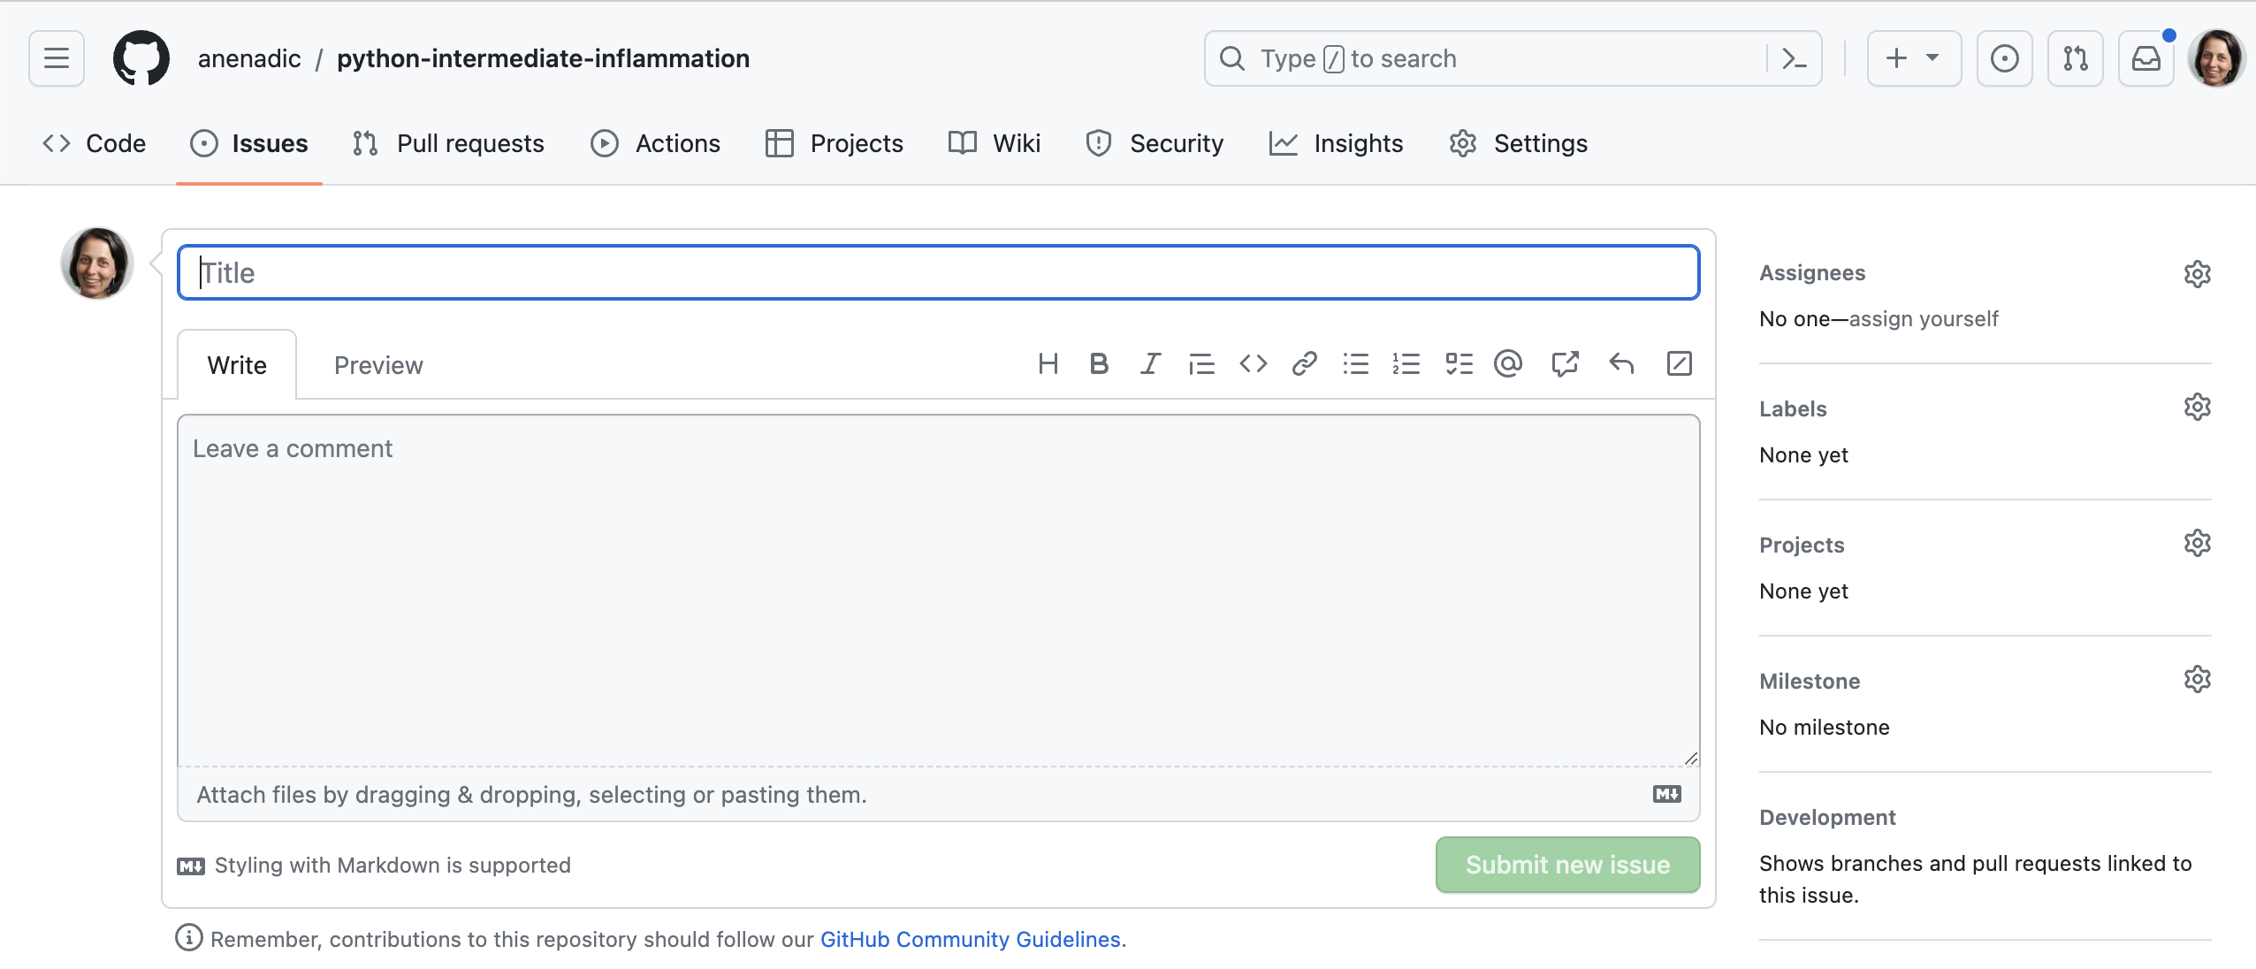
Task: Open GitHub notifications inbox
Action: 2146,57
